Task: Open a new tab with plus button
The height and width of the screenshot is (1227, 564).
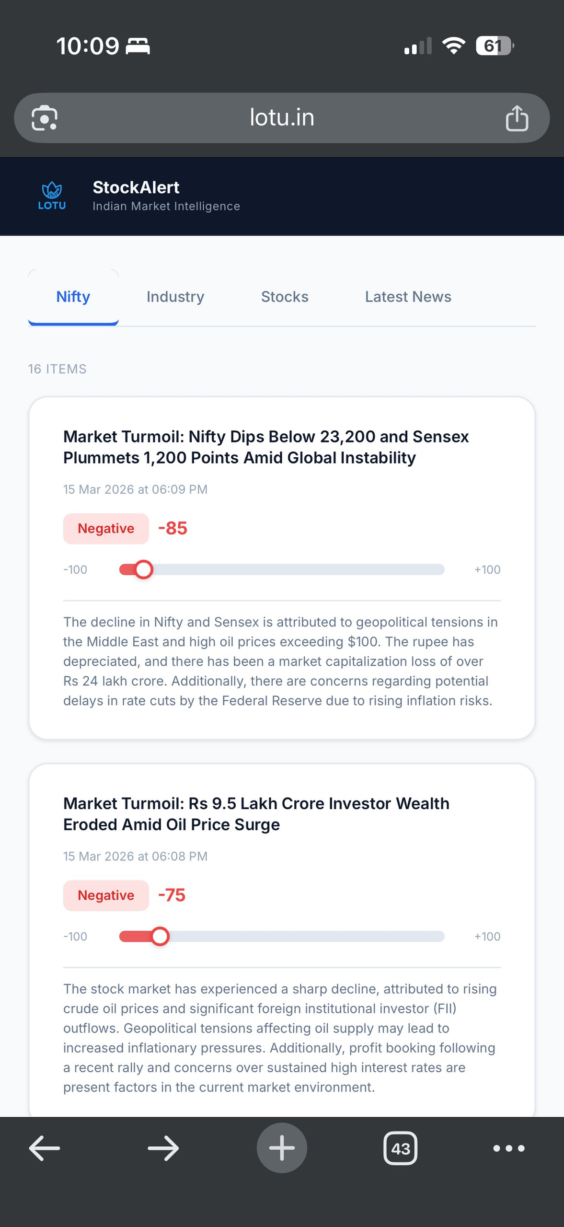Action: [282, 1148]
